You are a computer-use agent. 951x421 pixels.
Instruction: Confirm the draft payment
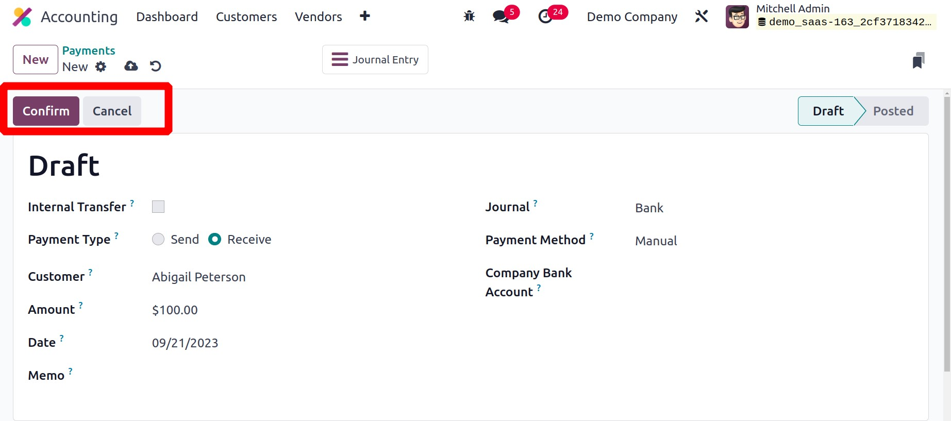[x=46, y=111]
